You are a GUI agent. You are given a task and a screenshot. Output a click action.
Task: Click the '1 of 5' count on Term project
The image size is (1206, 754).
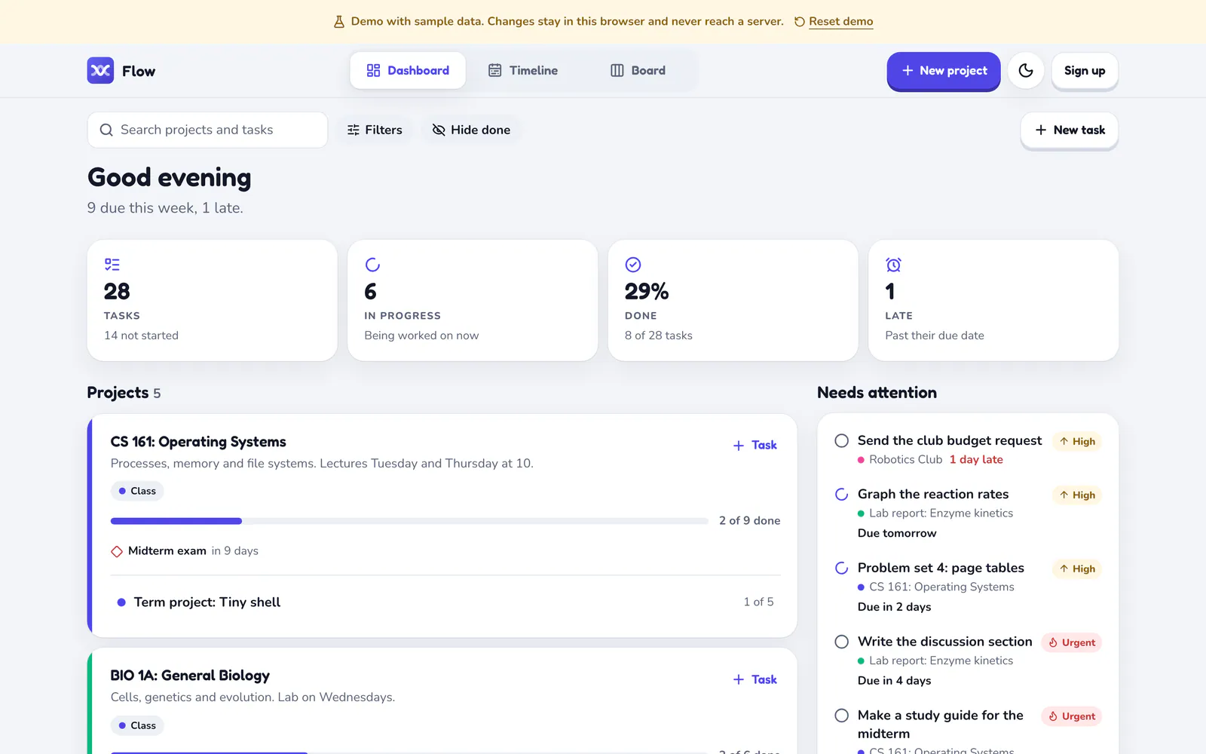758,602
